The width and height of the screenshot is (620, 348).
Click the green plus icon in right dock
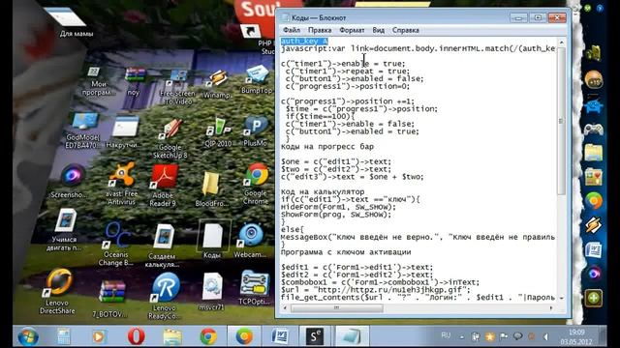593,298
